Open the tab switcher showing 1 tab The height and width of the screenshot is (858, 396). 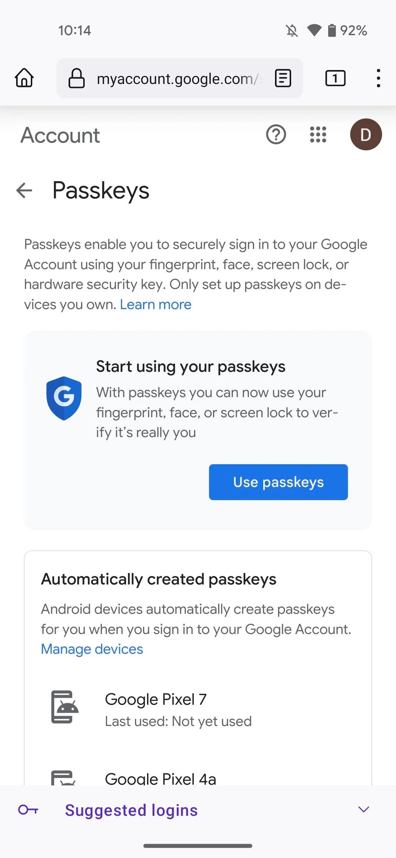click(335, 78)
